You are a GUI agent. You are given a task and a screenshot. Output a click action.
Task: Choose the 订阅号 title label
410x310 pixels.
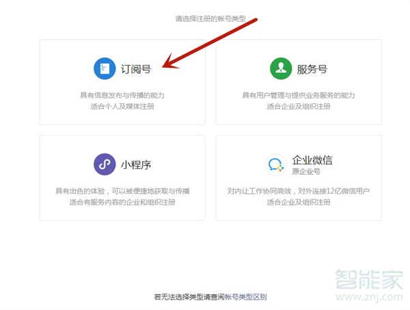(136, 69)
